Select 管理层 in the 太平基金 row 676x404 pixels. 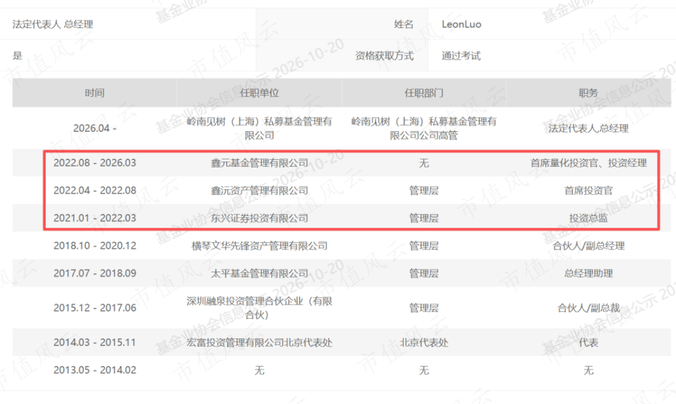(424, 273)
